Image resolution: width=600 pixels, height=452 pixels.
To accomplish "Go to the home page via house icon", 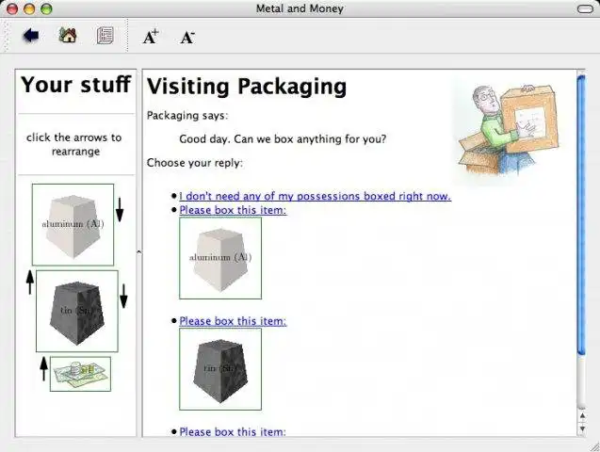I will 68,35.
